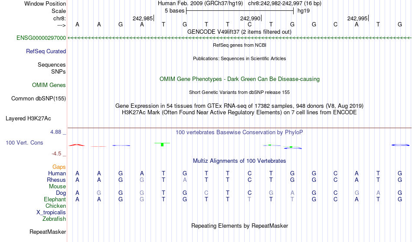The height and width of the screenshot is (242, 412).
Task: Click the 242,990 coordinate marker
Action: [x=250, y=18]
